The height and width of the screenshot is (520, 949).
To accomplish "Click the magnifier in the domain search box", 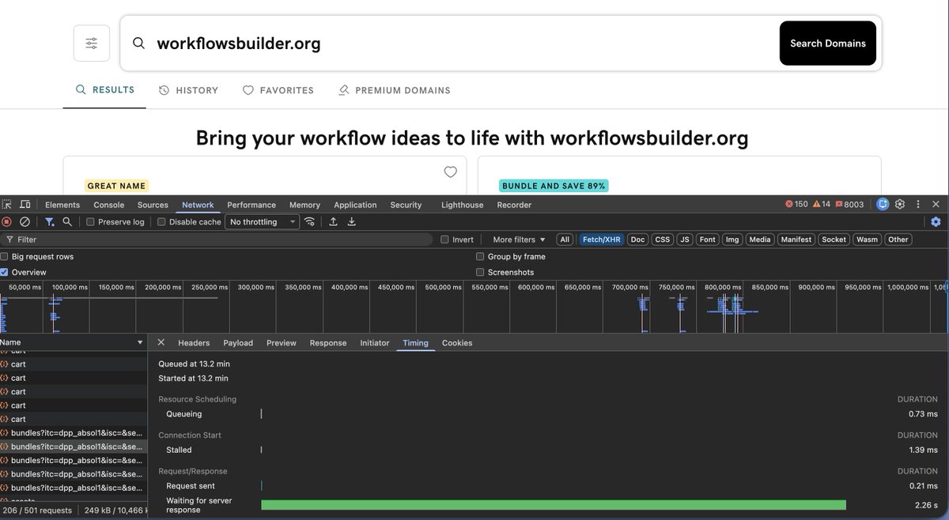I will click(138, 43).
